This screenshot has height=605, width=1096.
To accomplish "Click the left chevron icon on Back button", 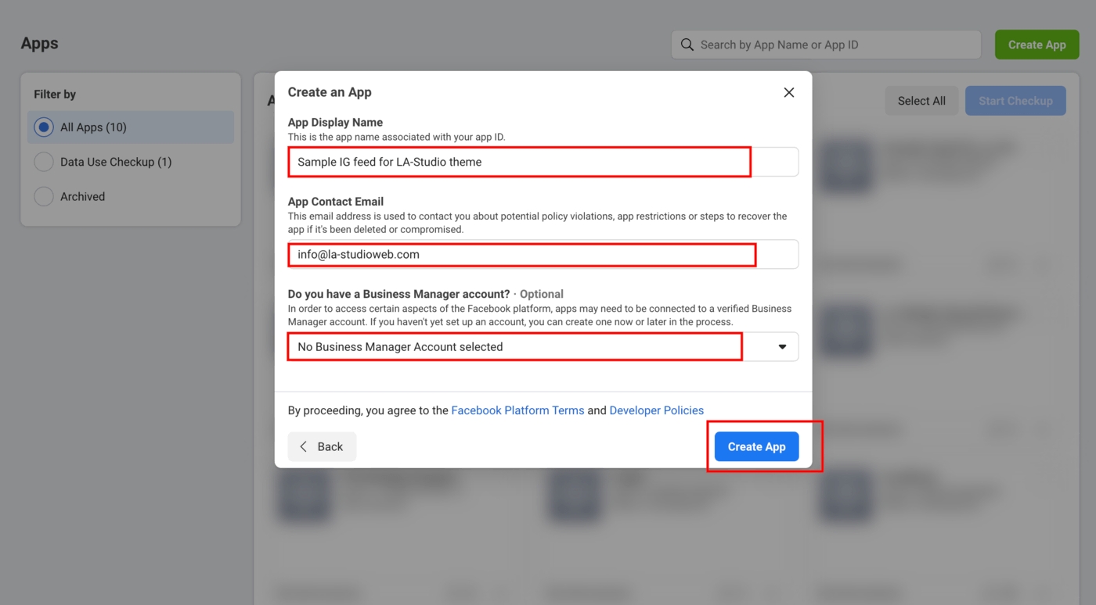I will tap(304, 446).
